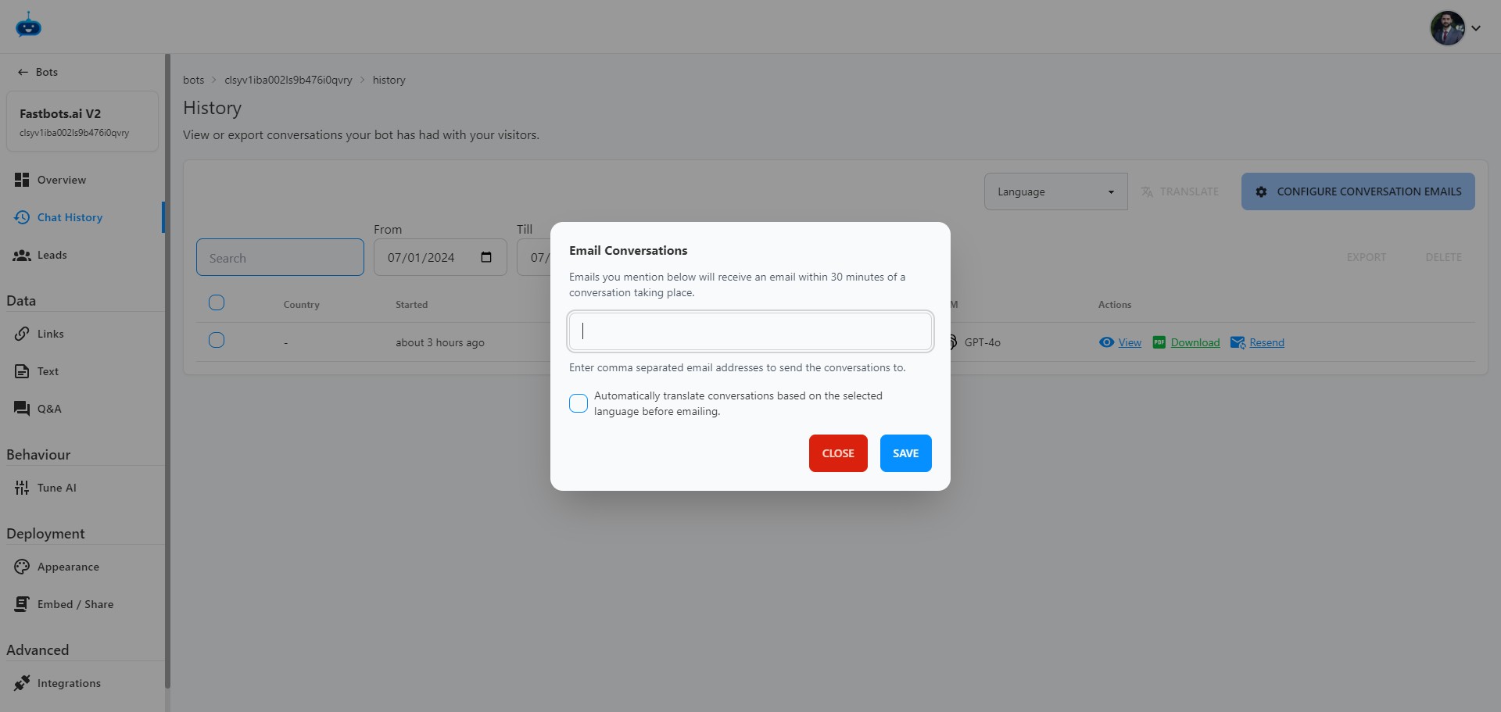Click the 'history' breadcrumb
Screen dimensions: 1501x712
tap(389, 80)
